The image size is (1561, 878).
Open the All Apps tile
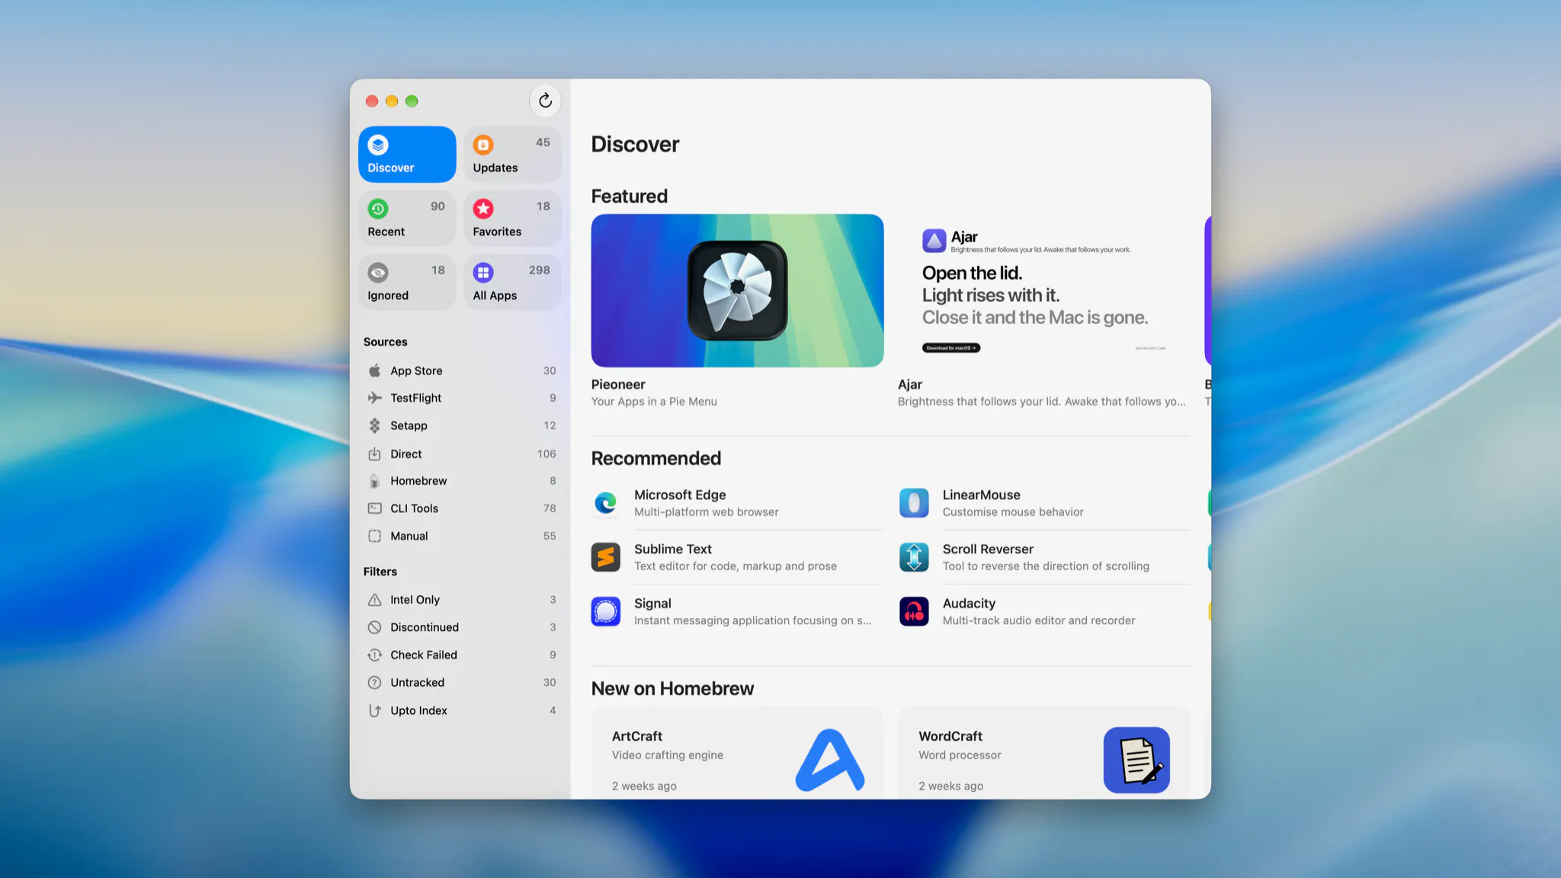coord(512,283)
